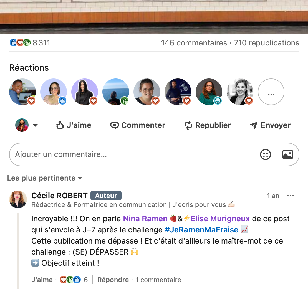Screen dimensions: 308x289
Task: Show more reactions with ellipsis circle
Action: click(271, 92)
